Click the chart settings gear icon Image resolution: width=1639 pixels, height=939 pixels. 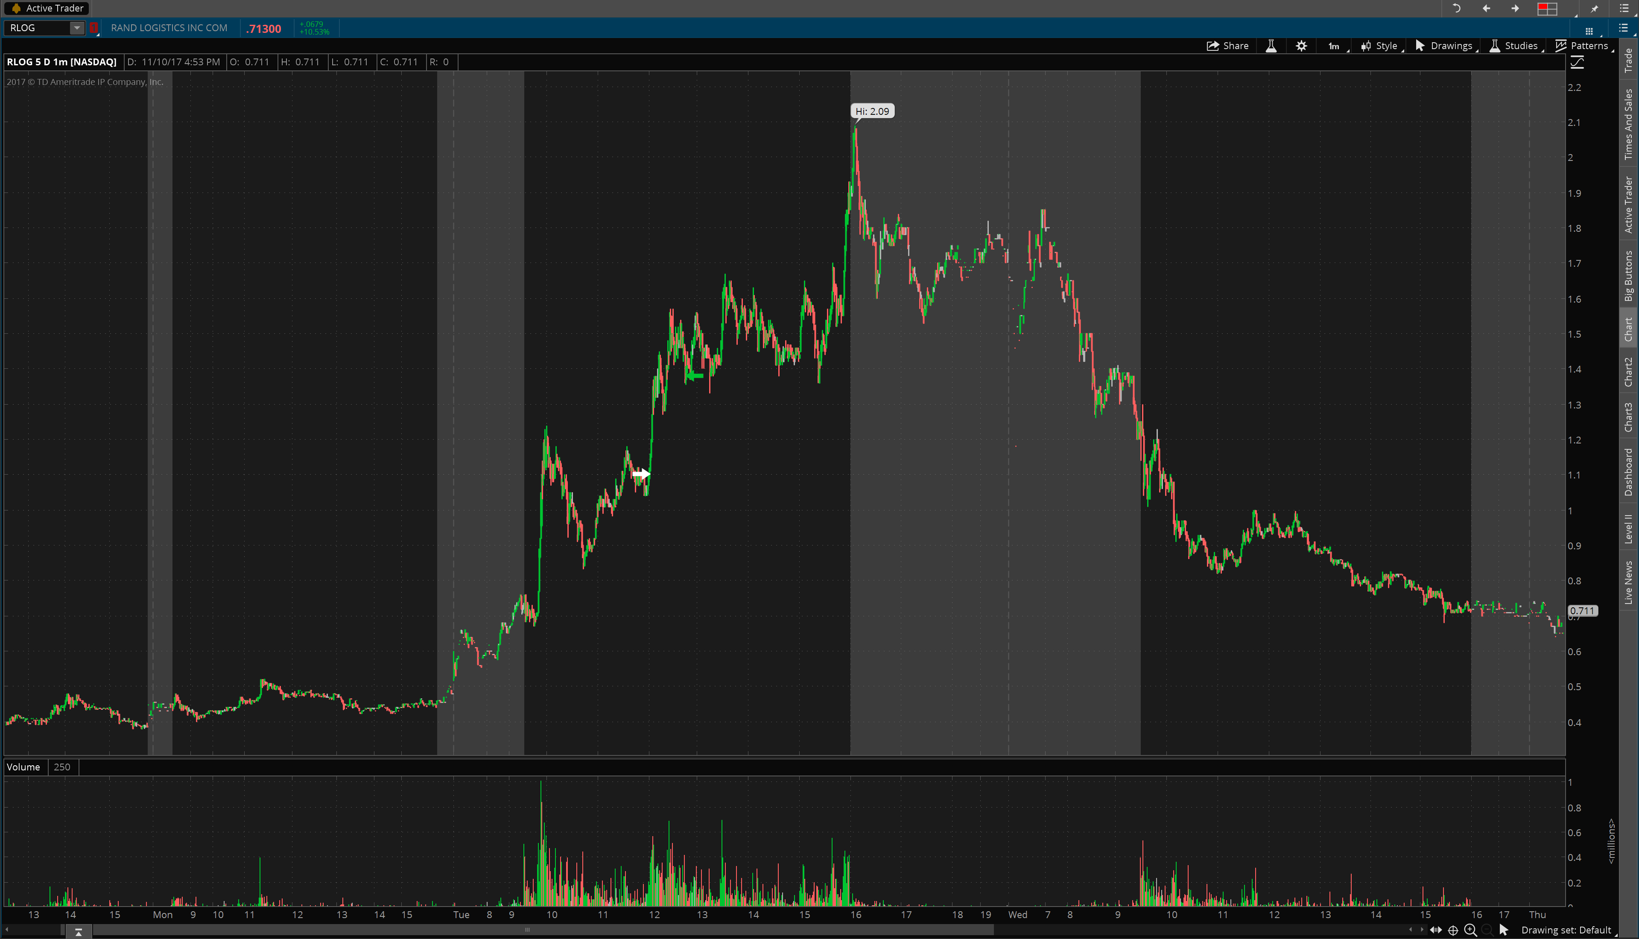coord(1301,46)
